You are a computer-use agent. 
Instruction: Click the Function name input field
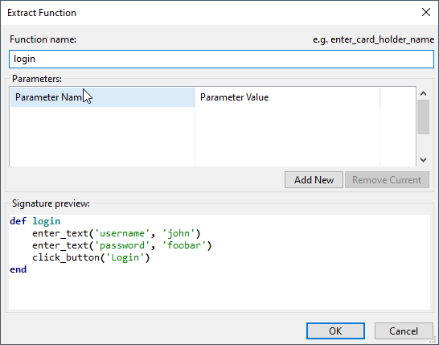pyautogui.click(x=221, y=59)
